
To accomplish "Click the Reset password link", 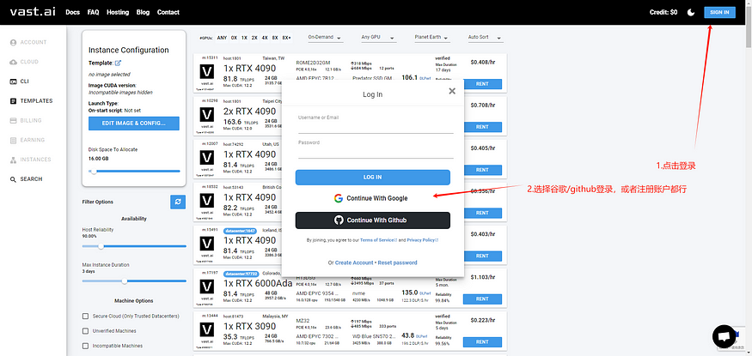I will [x=397, y=262].
